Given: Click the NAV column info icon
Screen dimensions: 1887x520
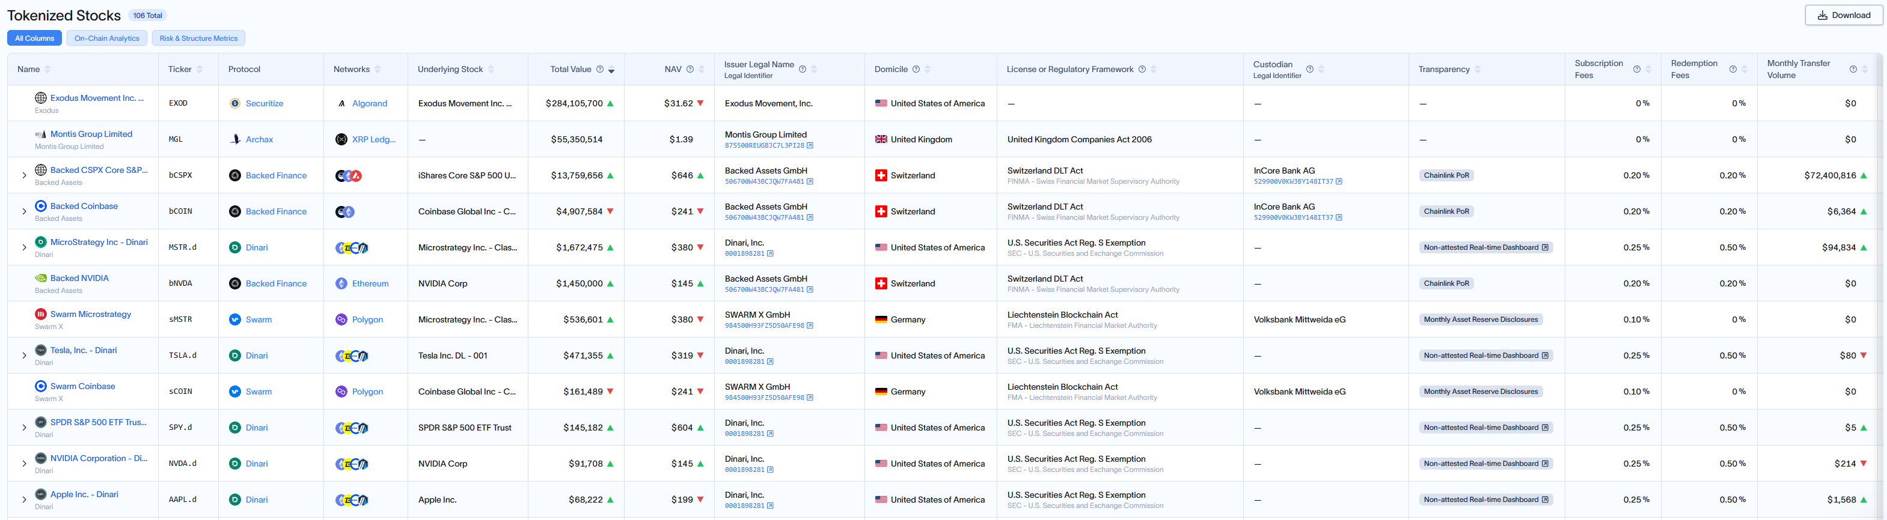Looking at the screenshot, I should point(690,70).
